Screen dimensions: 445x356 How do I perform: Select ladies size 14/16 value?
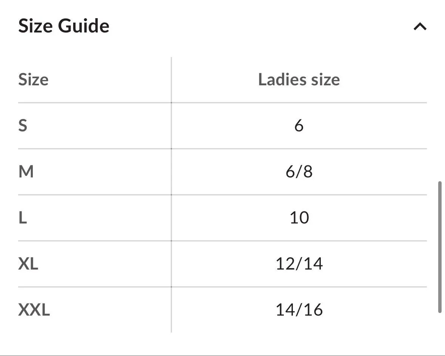tap(299, 310)
